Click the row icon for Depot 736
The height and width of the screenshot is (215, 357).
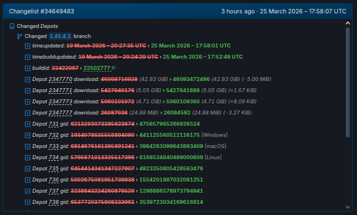[x=27, y=180]
